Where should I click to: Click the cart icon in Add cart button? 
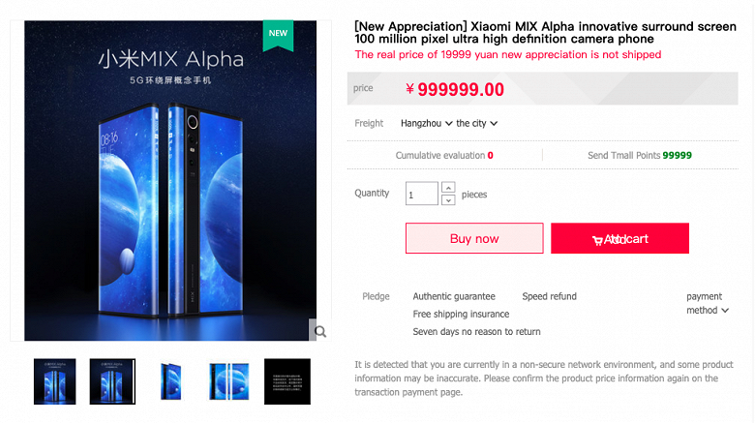pos(597,240)
